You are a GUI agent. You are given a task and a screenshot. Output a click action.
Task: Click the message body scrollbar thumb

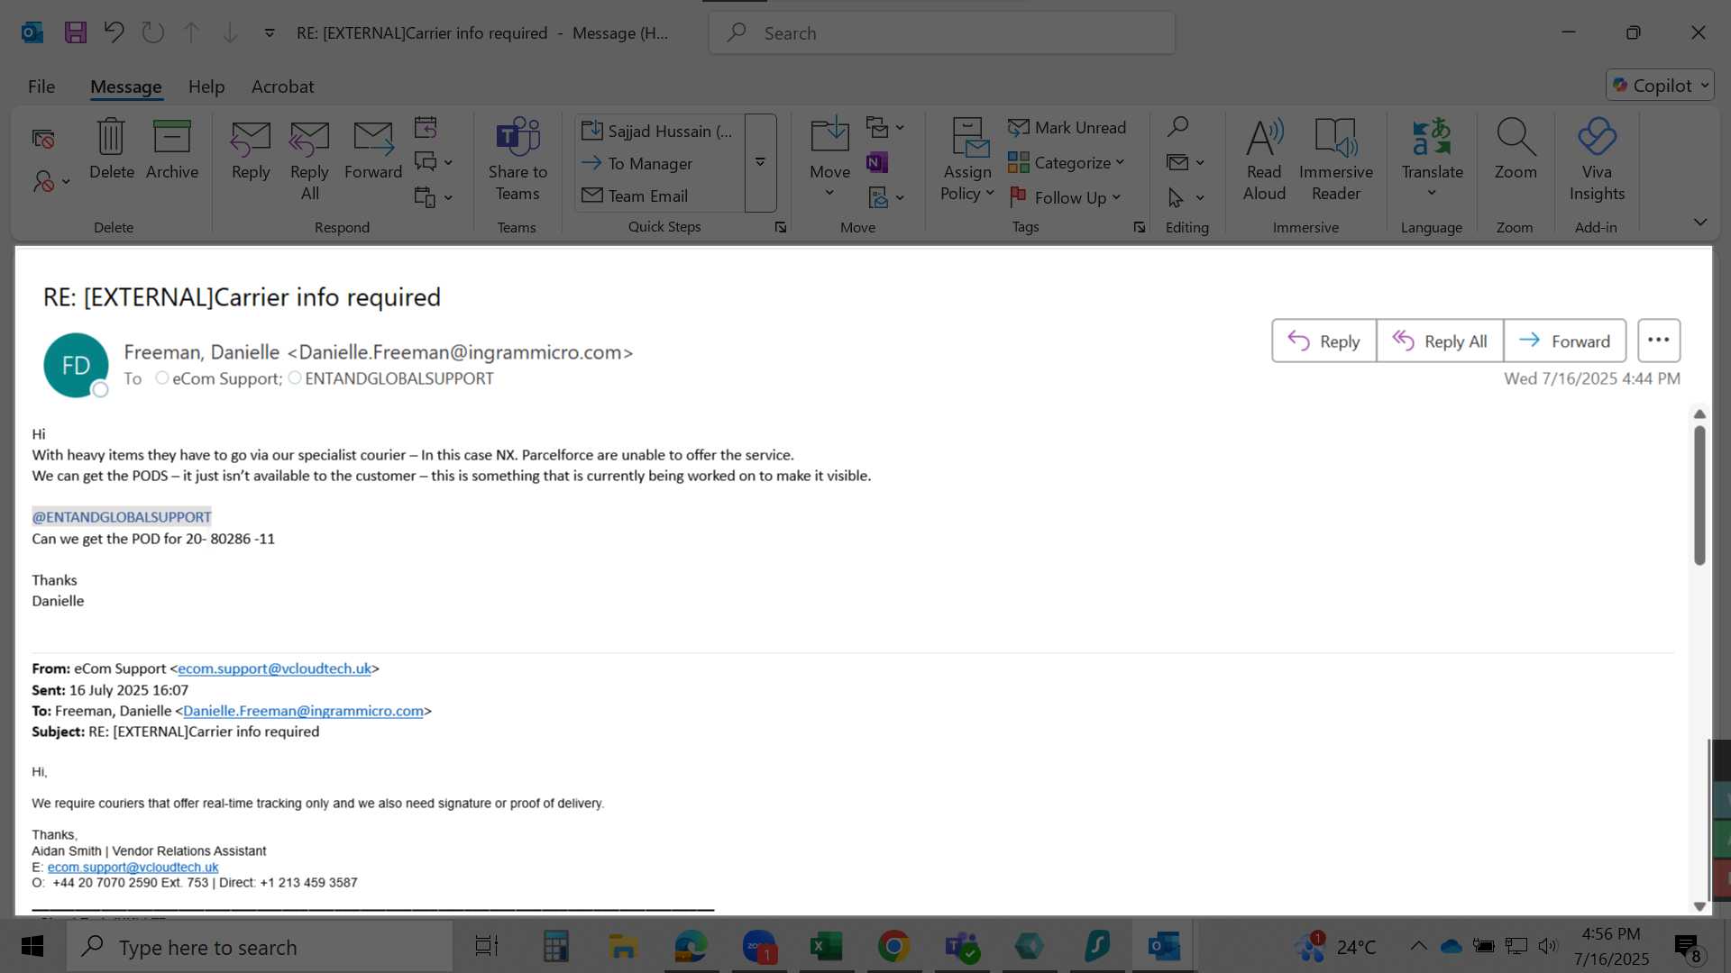[1699, 496]
